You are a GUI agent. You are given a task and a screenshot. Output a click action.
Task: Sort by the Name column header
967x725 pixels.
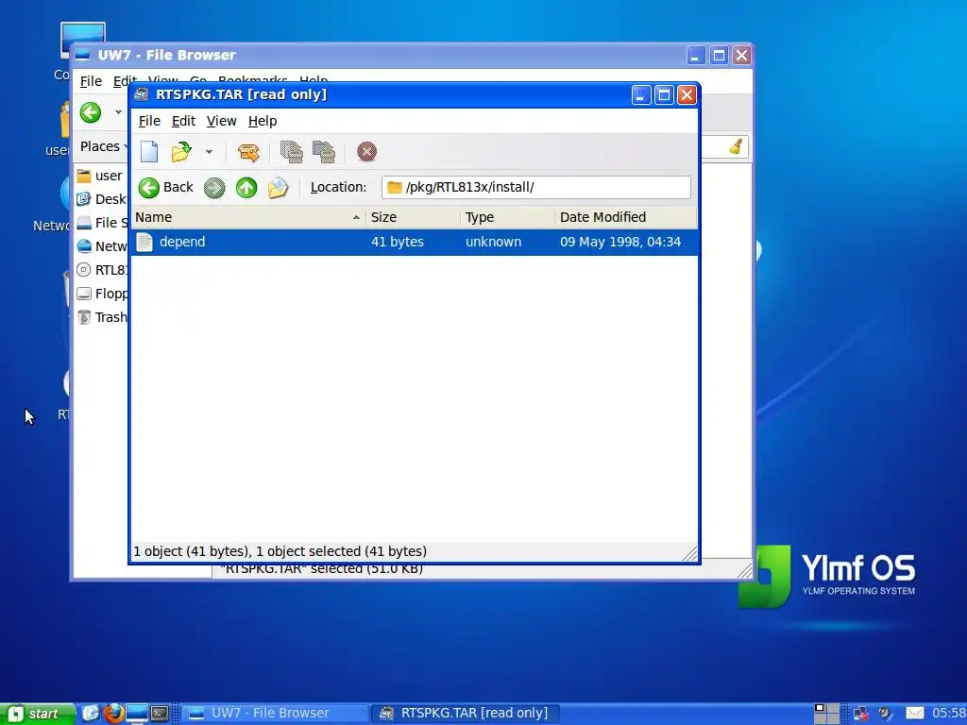(x=248, y=217)
